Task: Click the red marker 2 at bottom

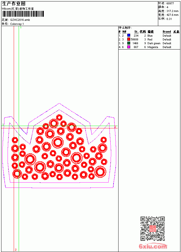Action: pos(16,250)
